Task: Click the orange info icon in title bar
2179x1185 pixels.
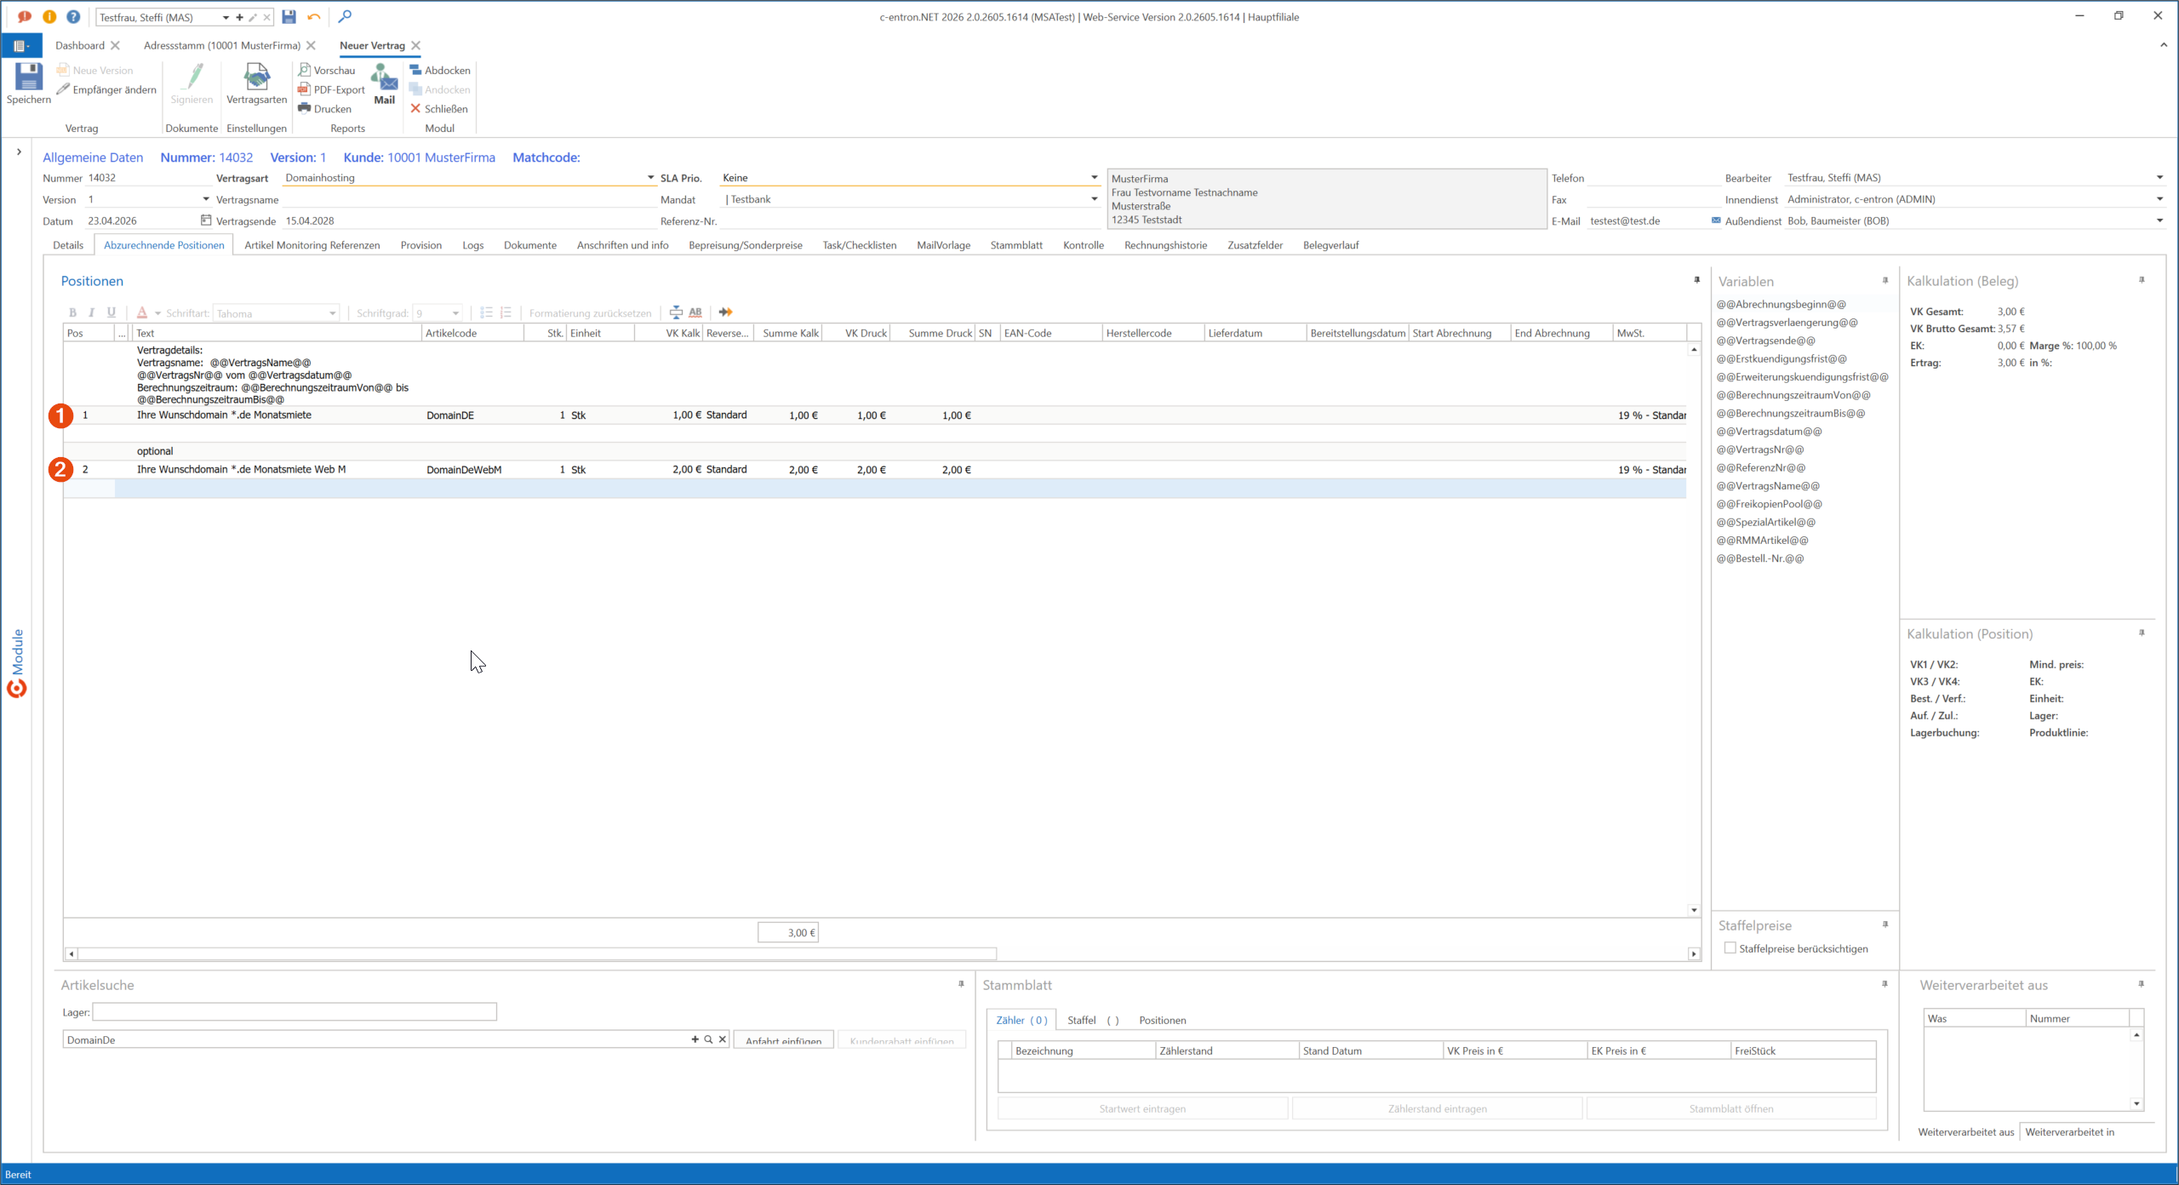Action: coord(49,16)
